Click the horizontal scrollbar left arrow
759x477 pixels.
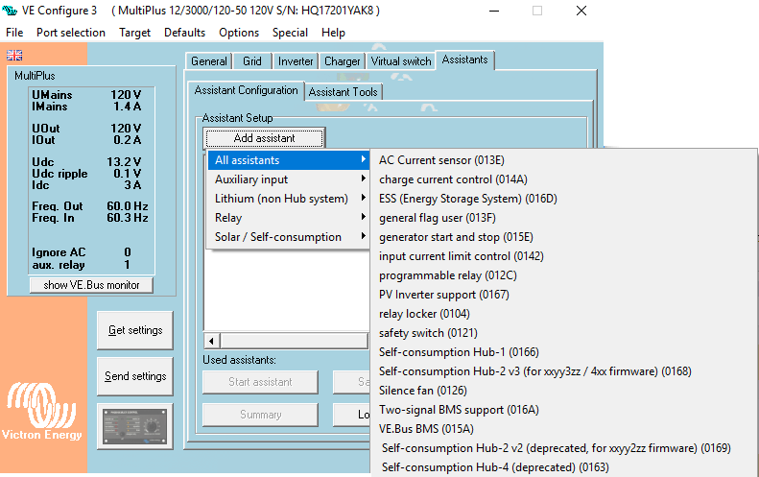pos(211,341)
